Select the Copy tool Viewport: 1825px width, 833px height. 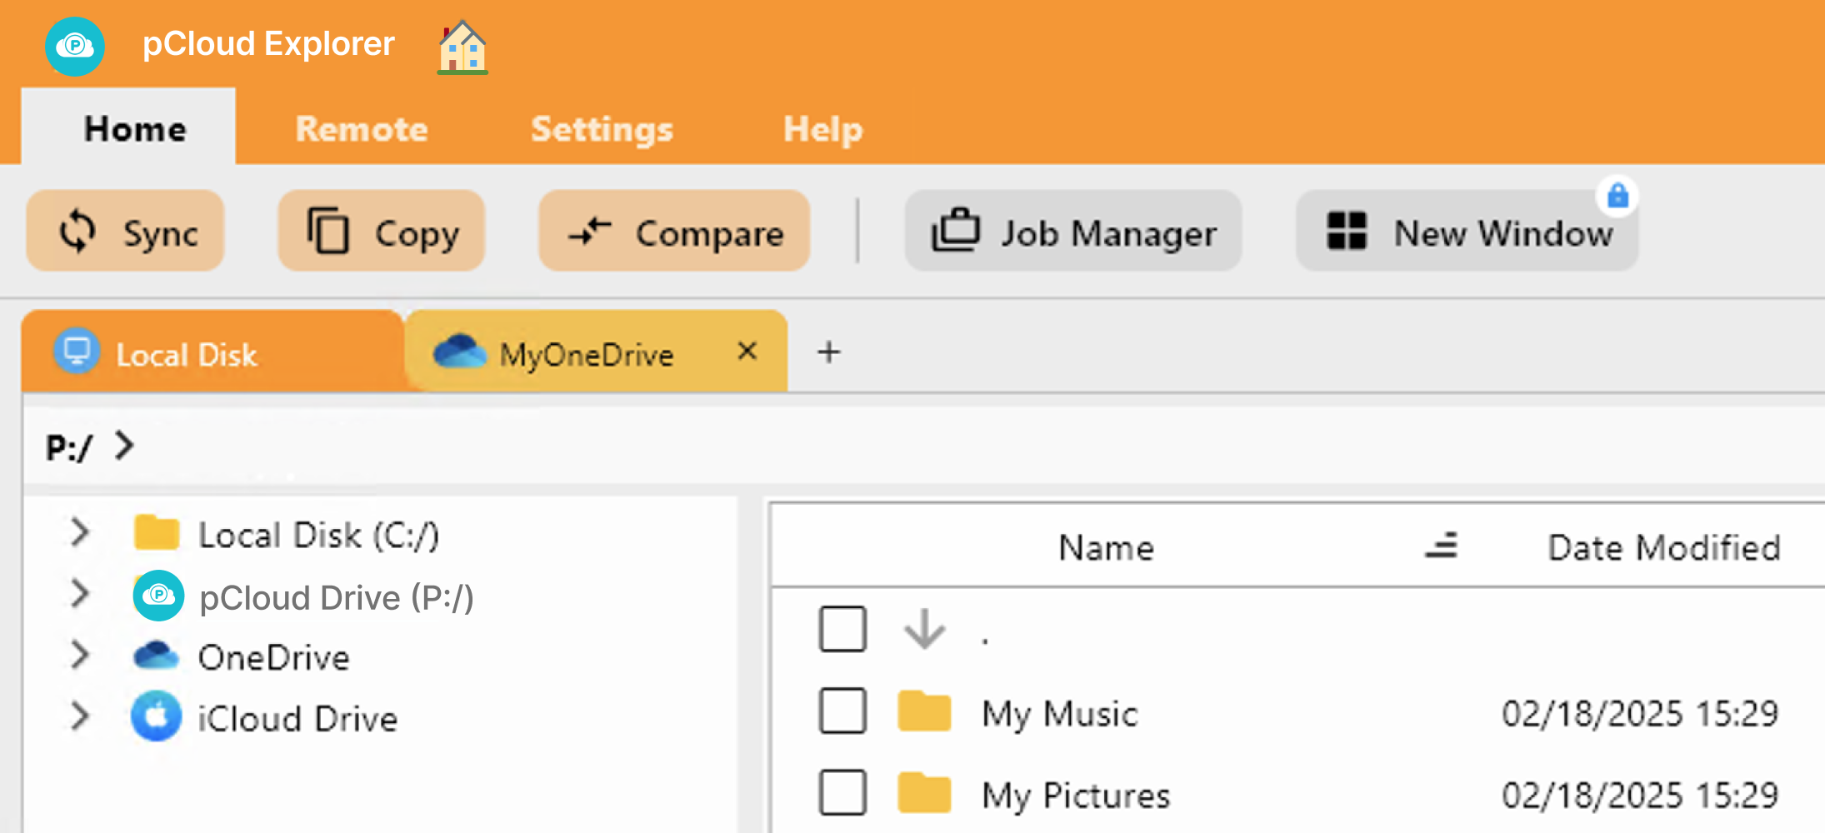(x=381, y=231)
